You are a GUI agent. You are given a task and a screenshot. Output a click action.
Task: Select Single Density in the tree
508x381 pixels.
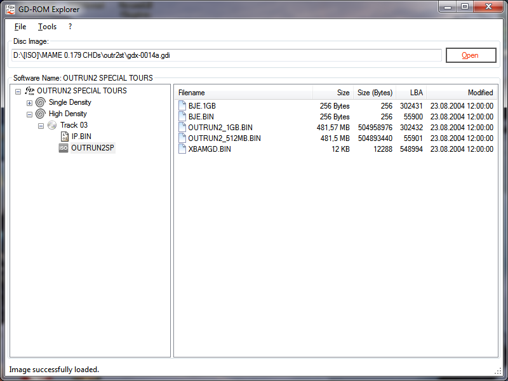(x=70, y=102)
